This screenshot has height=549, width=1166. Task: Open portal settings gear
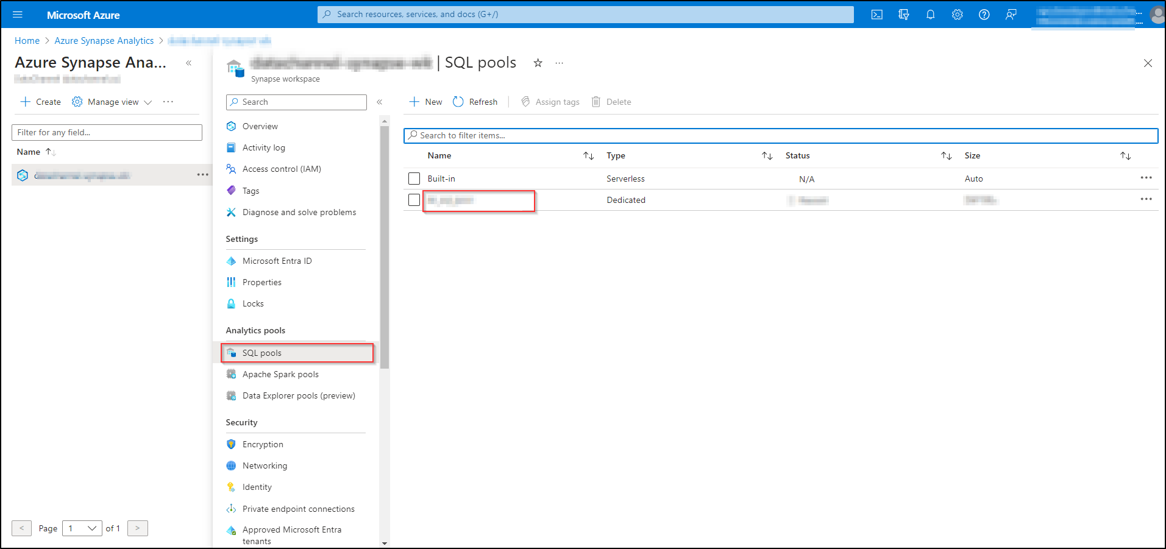click(958, 15)
